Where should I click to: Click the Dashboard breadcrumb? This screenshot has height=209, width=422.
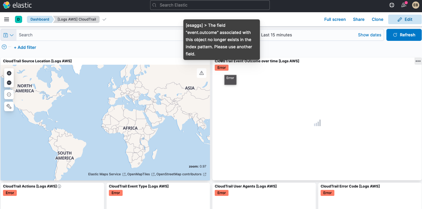pos(40,19)
